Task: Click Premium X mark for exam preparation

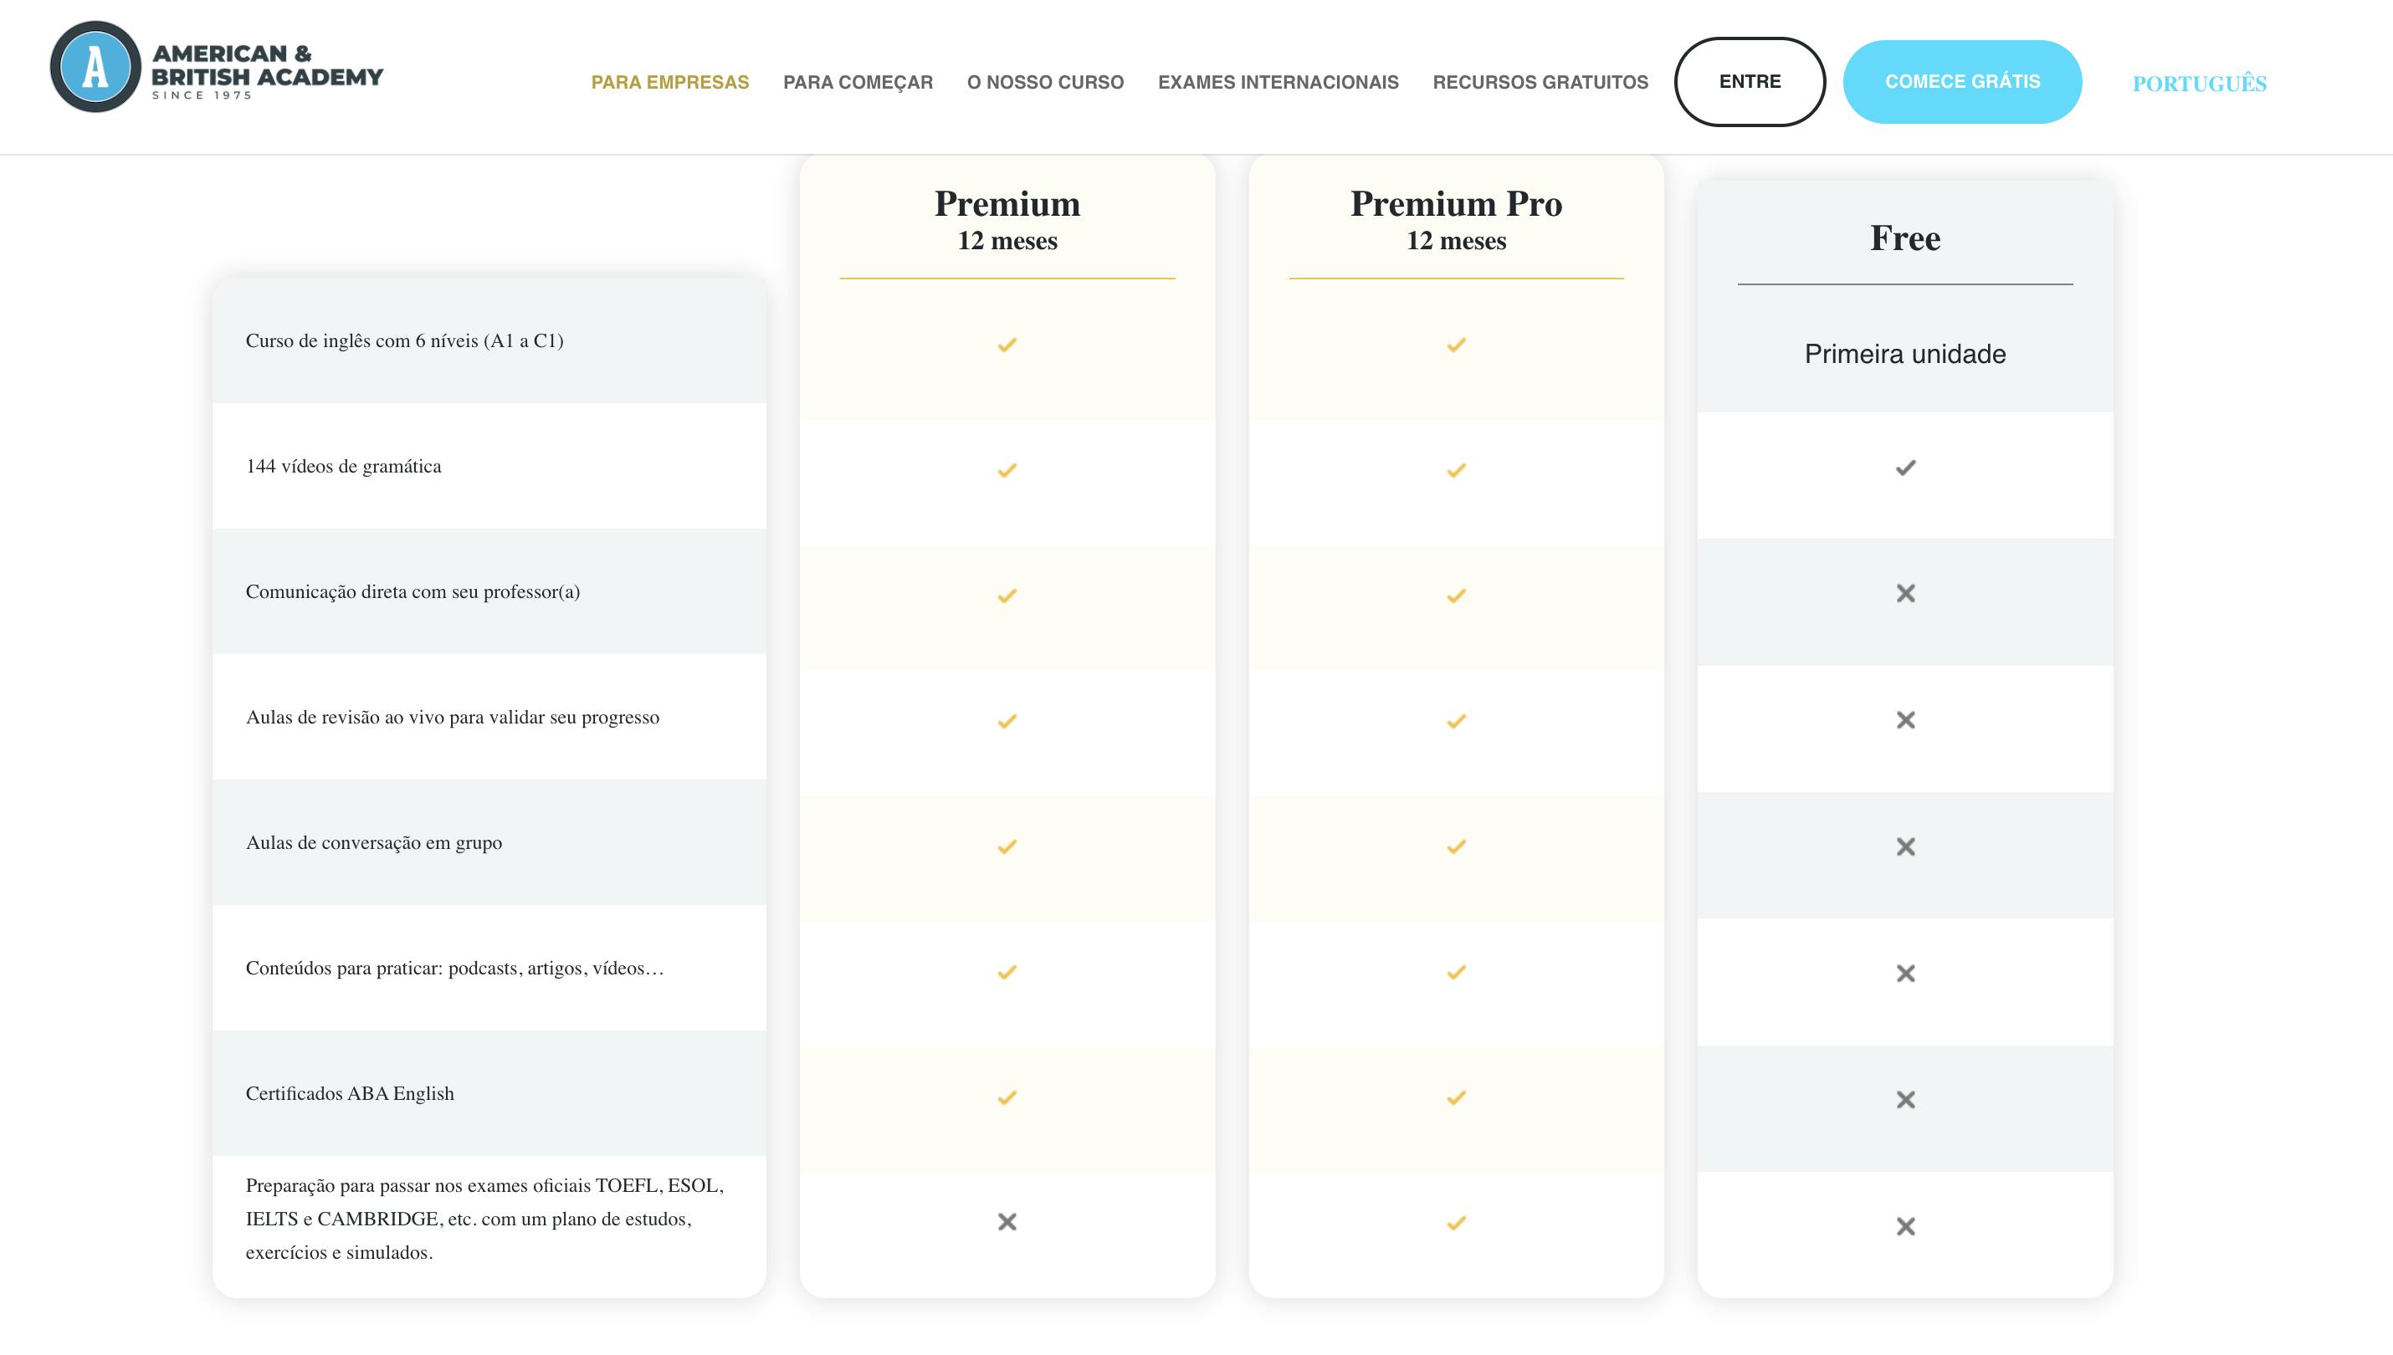Action: pyautogui.click(x=1007, y=1221)
